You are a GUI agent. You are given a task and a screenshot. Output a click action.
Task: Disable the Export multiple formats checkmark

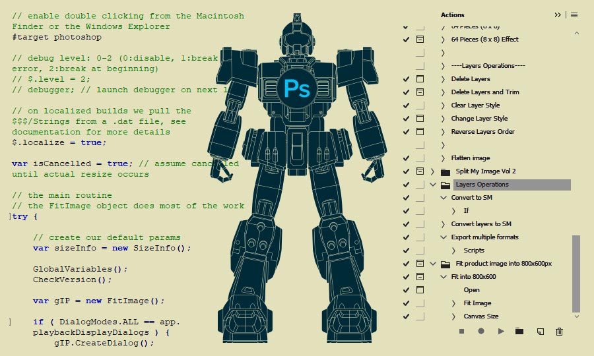(x=406, y=237)
